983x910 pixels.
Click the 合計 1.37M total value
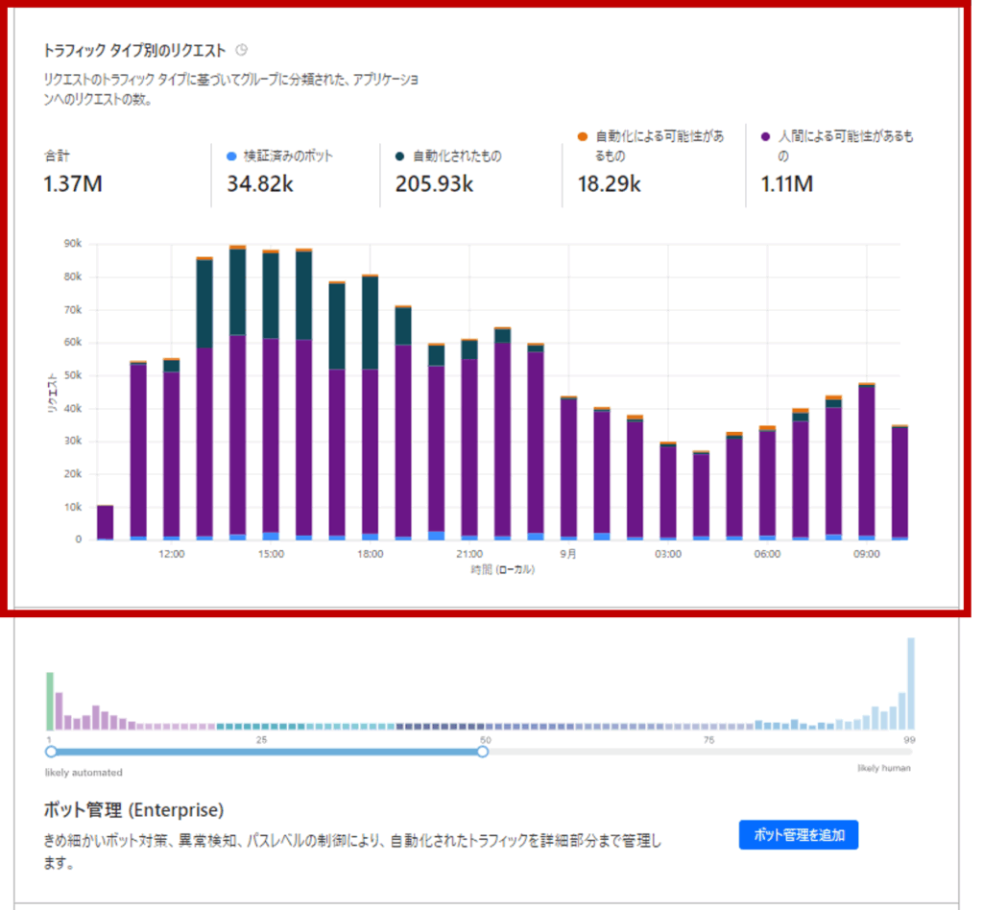coord(73,184)
